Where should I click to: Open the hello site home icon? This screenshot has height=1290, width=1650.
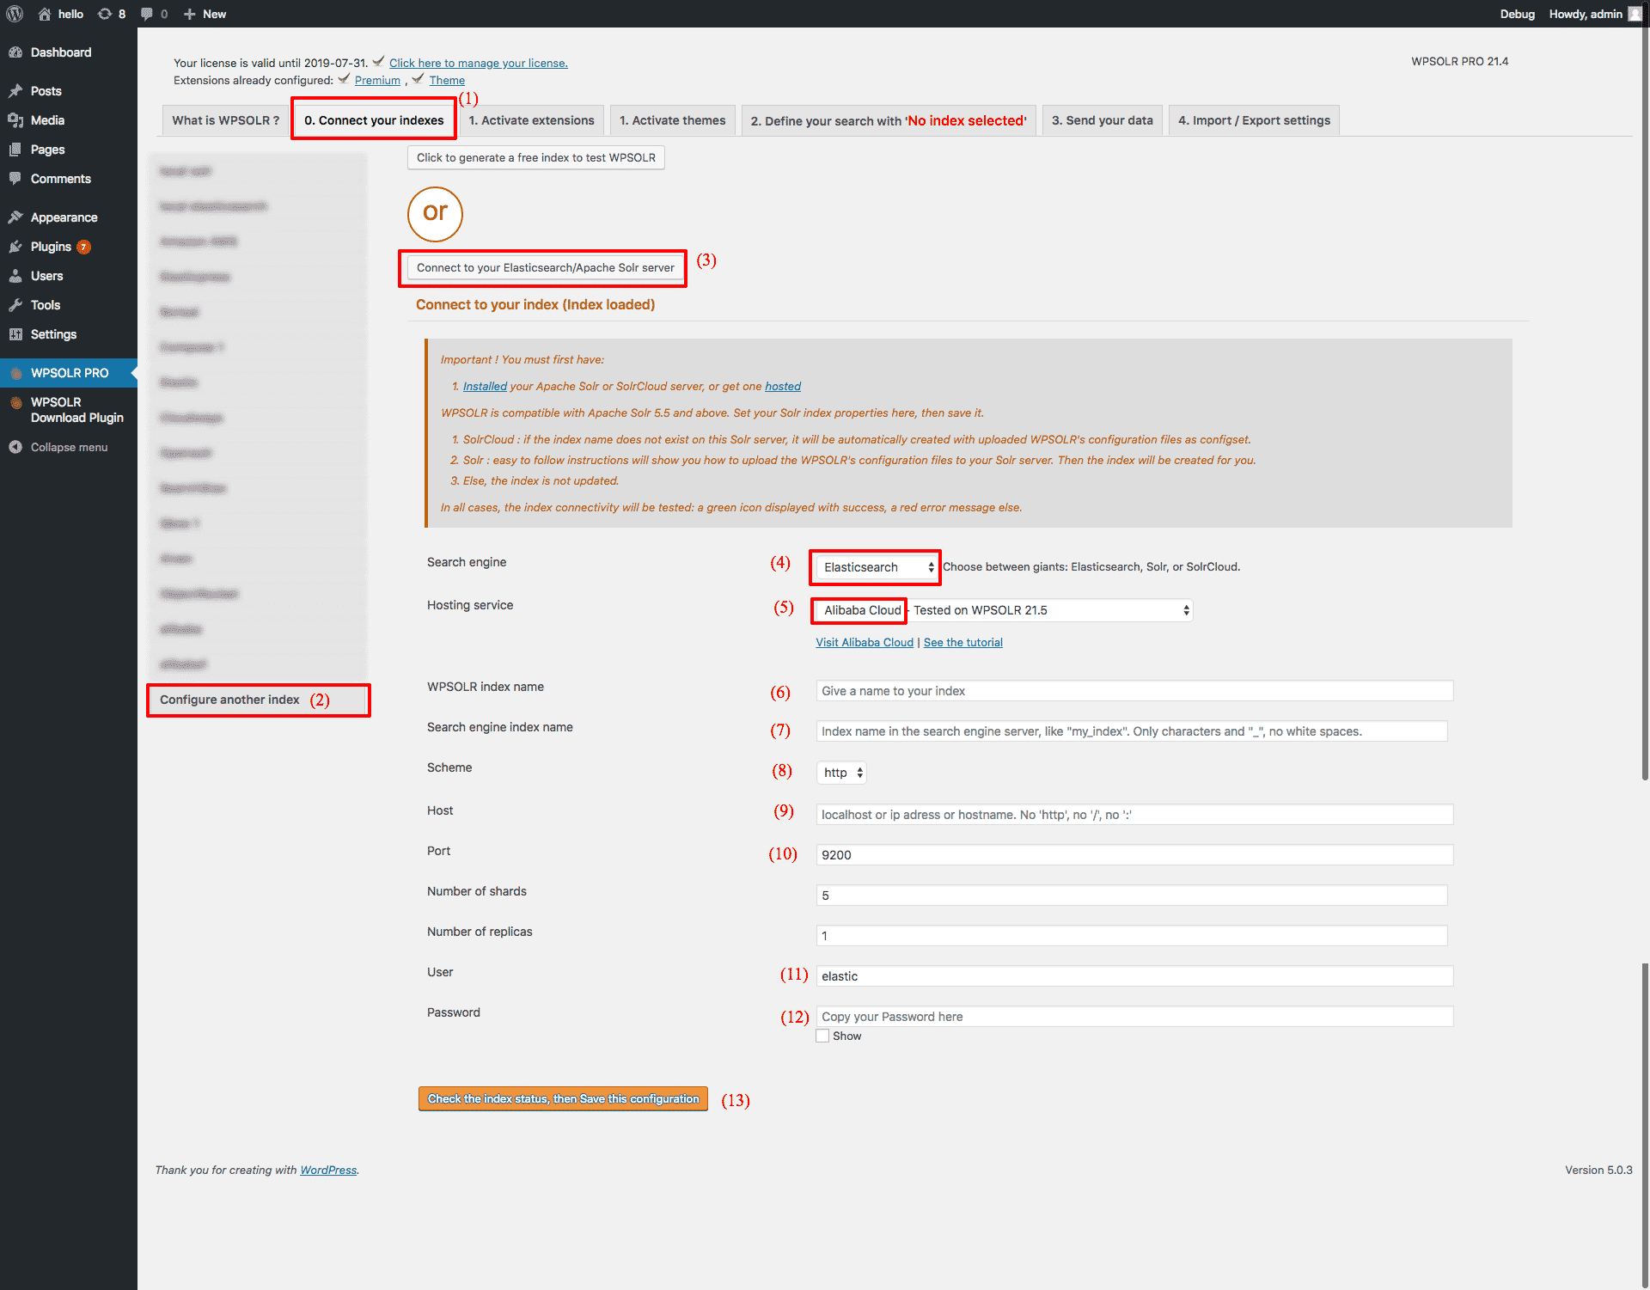(45, 14)
